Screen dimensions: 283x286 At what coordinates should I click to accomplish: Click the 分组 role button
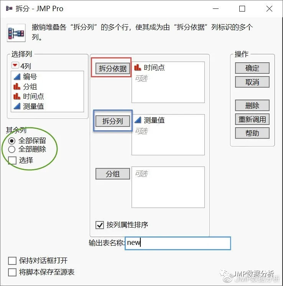coord(113,174)
